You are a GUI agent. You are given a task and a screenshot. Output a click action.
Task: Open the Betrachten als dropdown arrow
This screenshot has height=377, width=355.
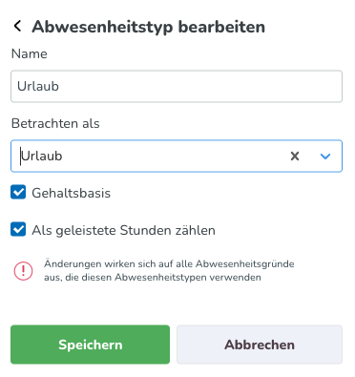(325, 156)
